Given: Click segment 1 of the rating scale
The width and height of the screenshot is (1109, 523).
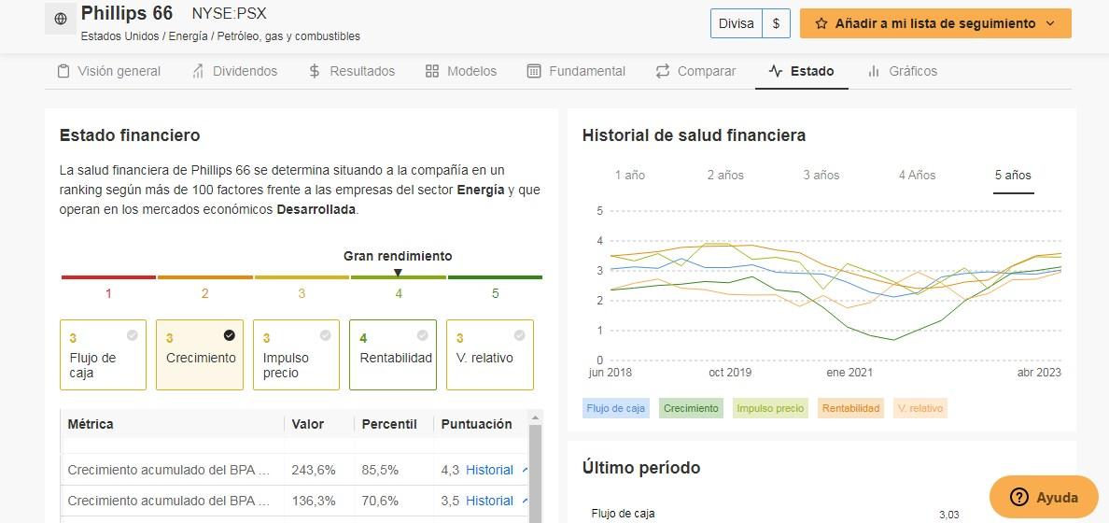Looking at the screenshot, I should point(108,276).
